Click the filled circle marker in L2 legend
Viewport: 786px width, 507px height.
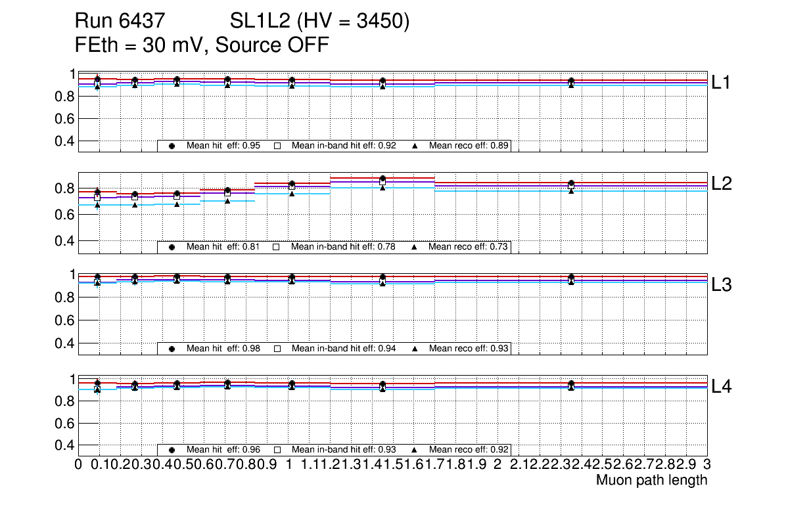(172, 247)
